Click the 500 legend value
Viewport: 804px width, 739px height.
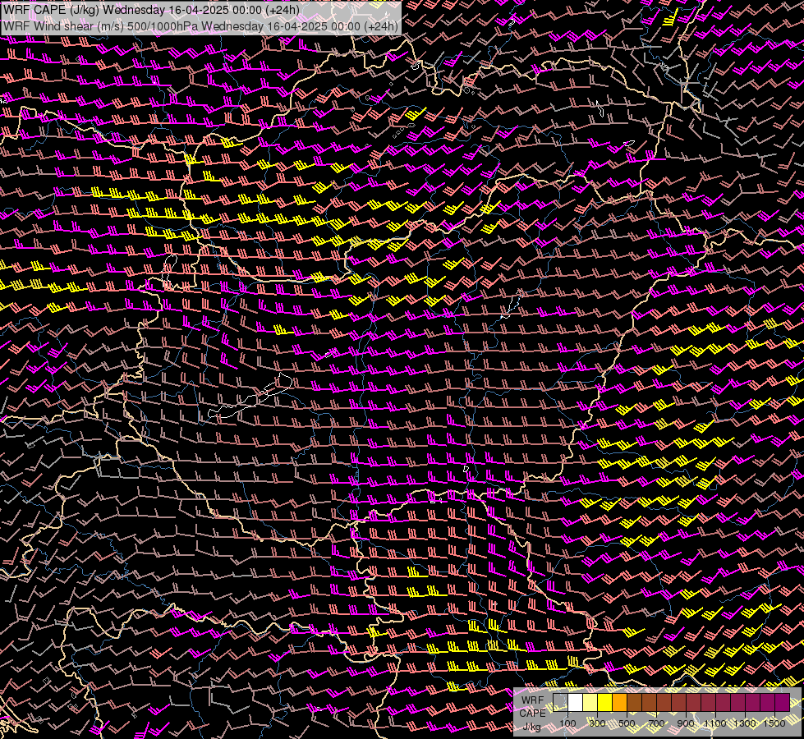tap(627, 723)
